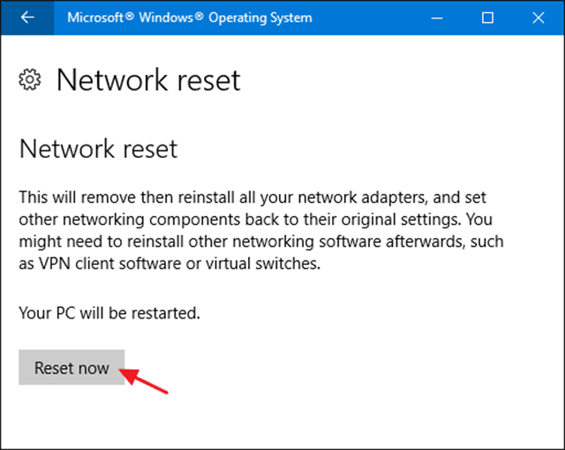This screenshot has width=565, height=450.
Task: Click the words "virtual switches" in the description
Action: [262, 264]
